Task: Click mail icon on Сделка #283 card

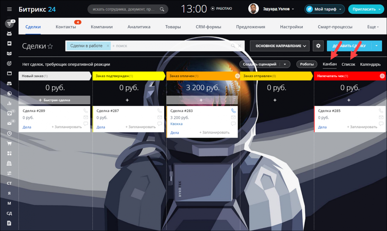Action: pyautogui.click(x=233, y=117)
